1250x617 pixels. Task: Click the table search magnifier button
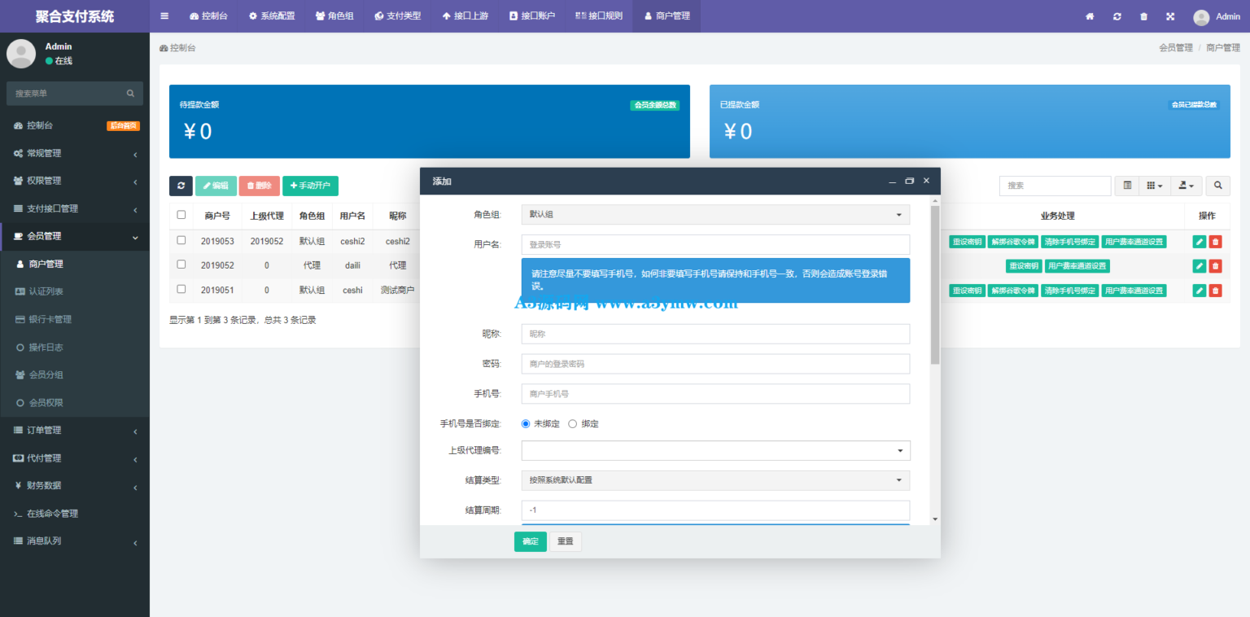(1218, 186)
